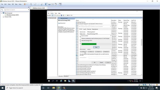Open Services window Action menu

click(52, 13)
